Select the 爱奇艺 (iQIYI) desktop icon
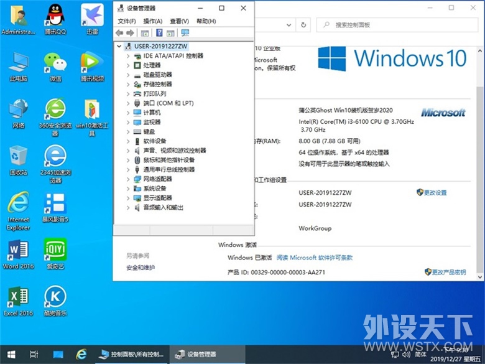The image size is (485, 364). (x=55, y=254)
